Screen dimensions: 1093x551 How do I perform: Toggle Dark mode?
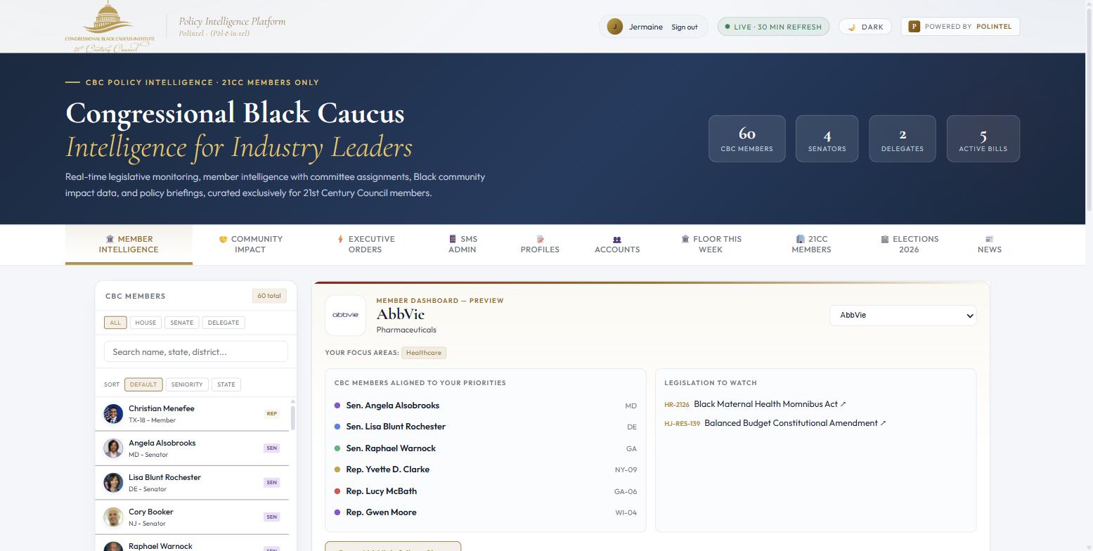865,27
